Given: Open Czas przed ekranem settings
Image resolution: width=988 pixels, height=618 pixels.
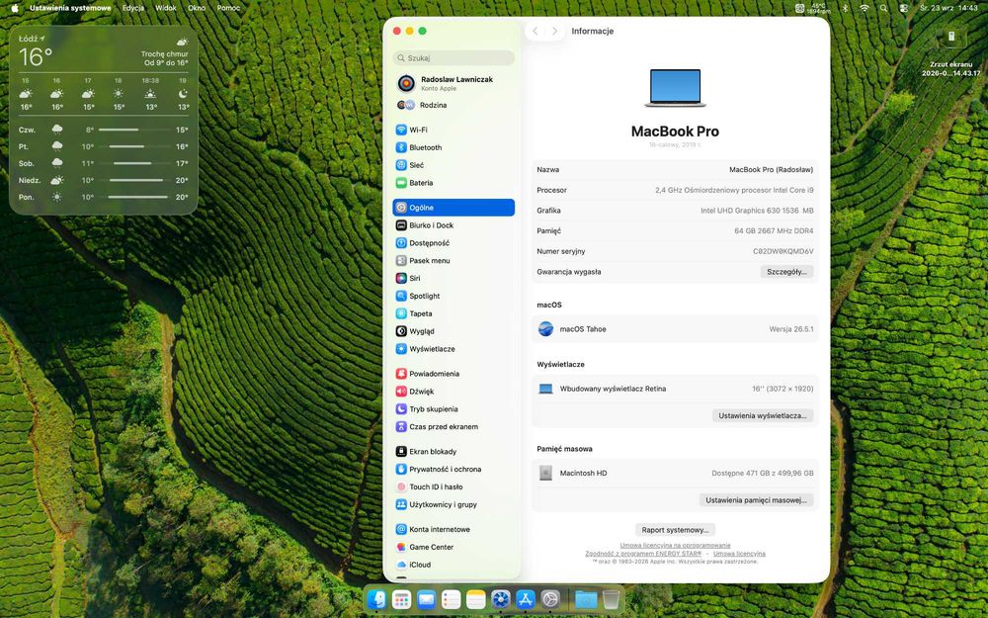Looking at the screenshot, I should pyautogui.click(x=453, y=426).
